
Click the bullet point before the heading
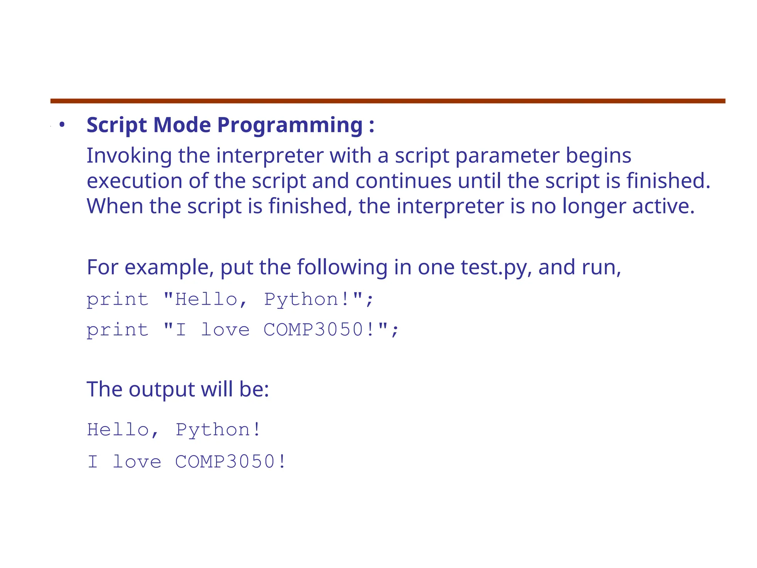(x=62, y=125)
